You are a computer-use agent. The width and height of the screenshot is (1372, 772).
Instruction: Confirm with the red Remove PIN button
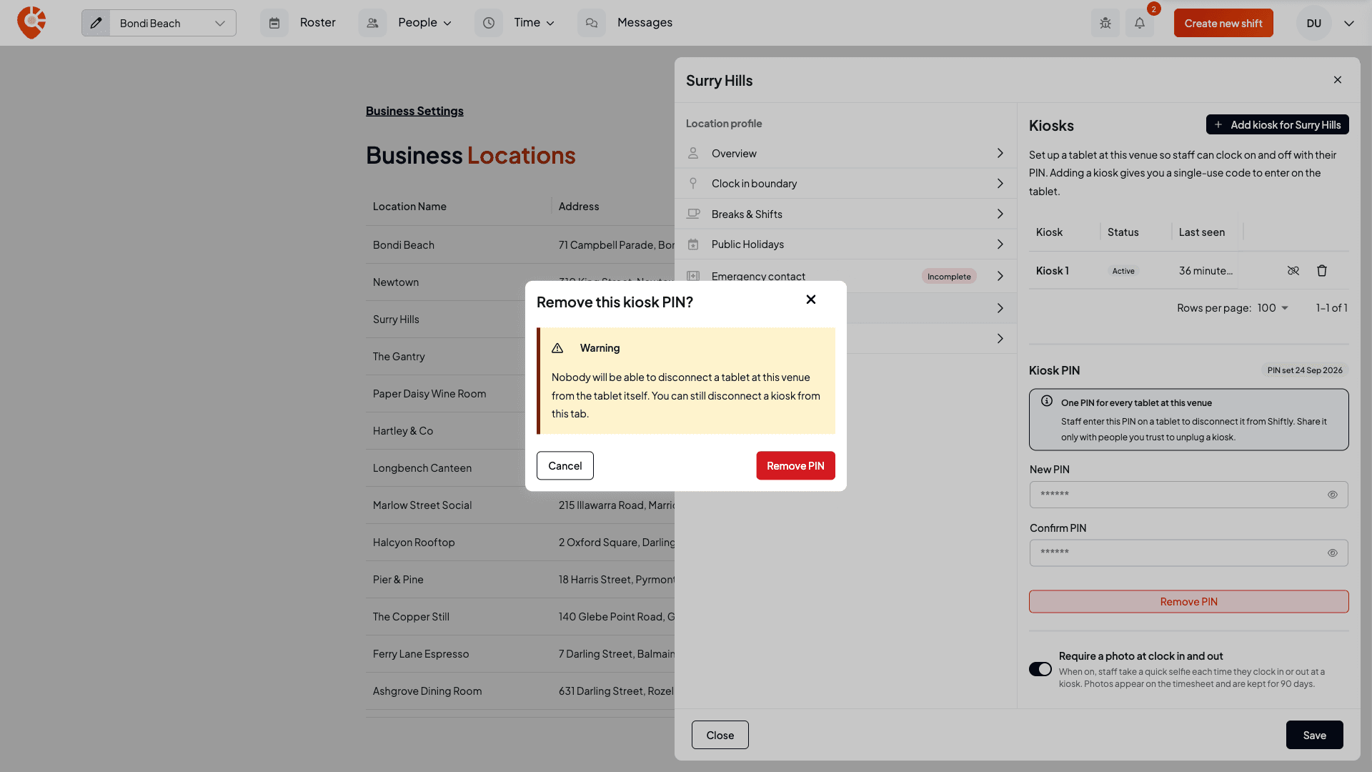point(795,465)
